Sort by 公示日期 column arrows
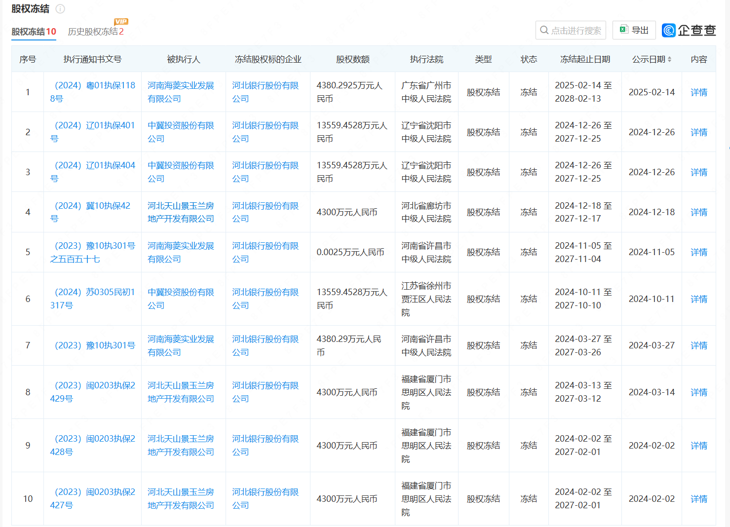The image size is (730, 527). point(669,59)
